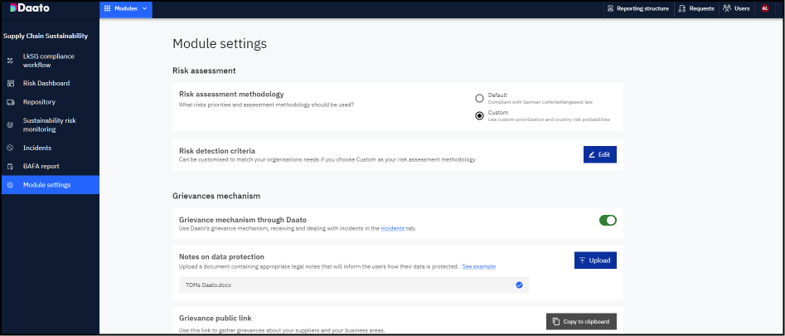Click the Module settings gear icon

[10, 184]
